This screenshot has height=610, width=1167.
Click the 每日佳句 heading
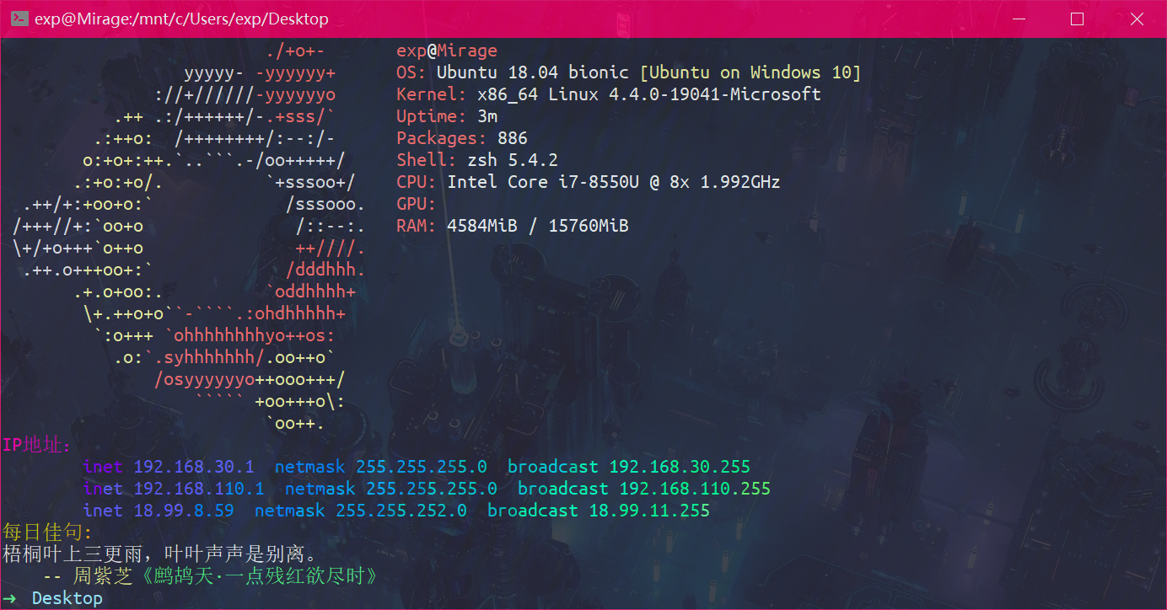tap(47, 532)
